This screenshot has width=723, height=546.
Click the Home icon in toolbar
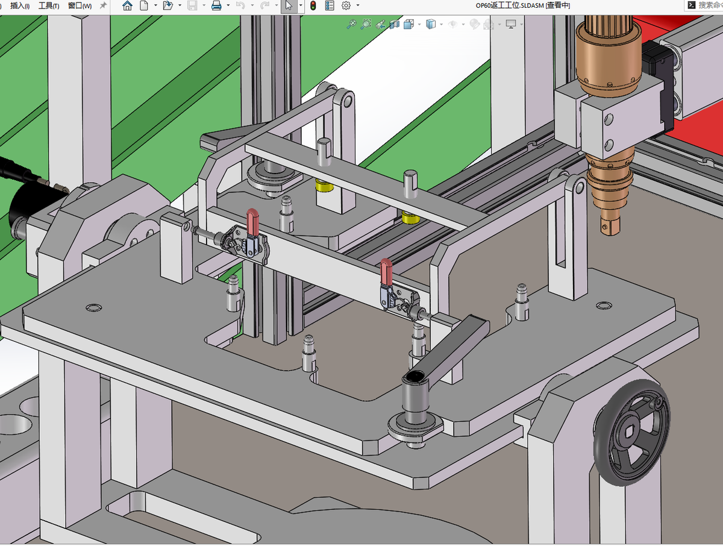point(127,5)
